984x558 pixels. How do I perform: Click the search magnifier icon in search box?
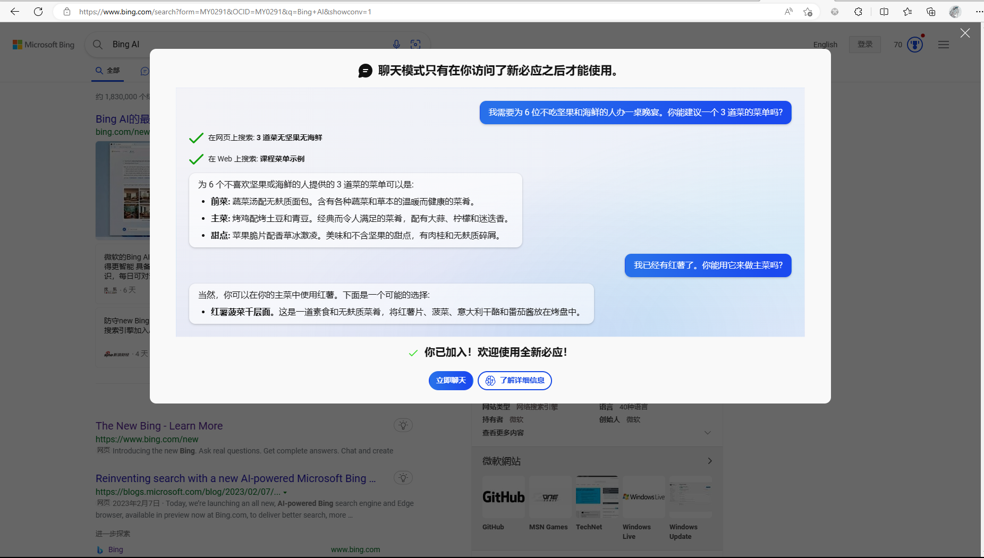pyautogui.click(x=98, y=45)
